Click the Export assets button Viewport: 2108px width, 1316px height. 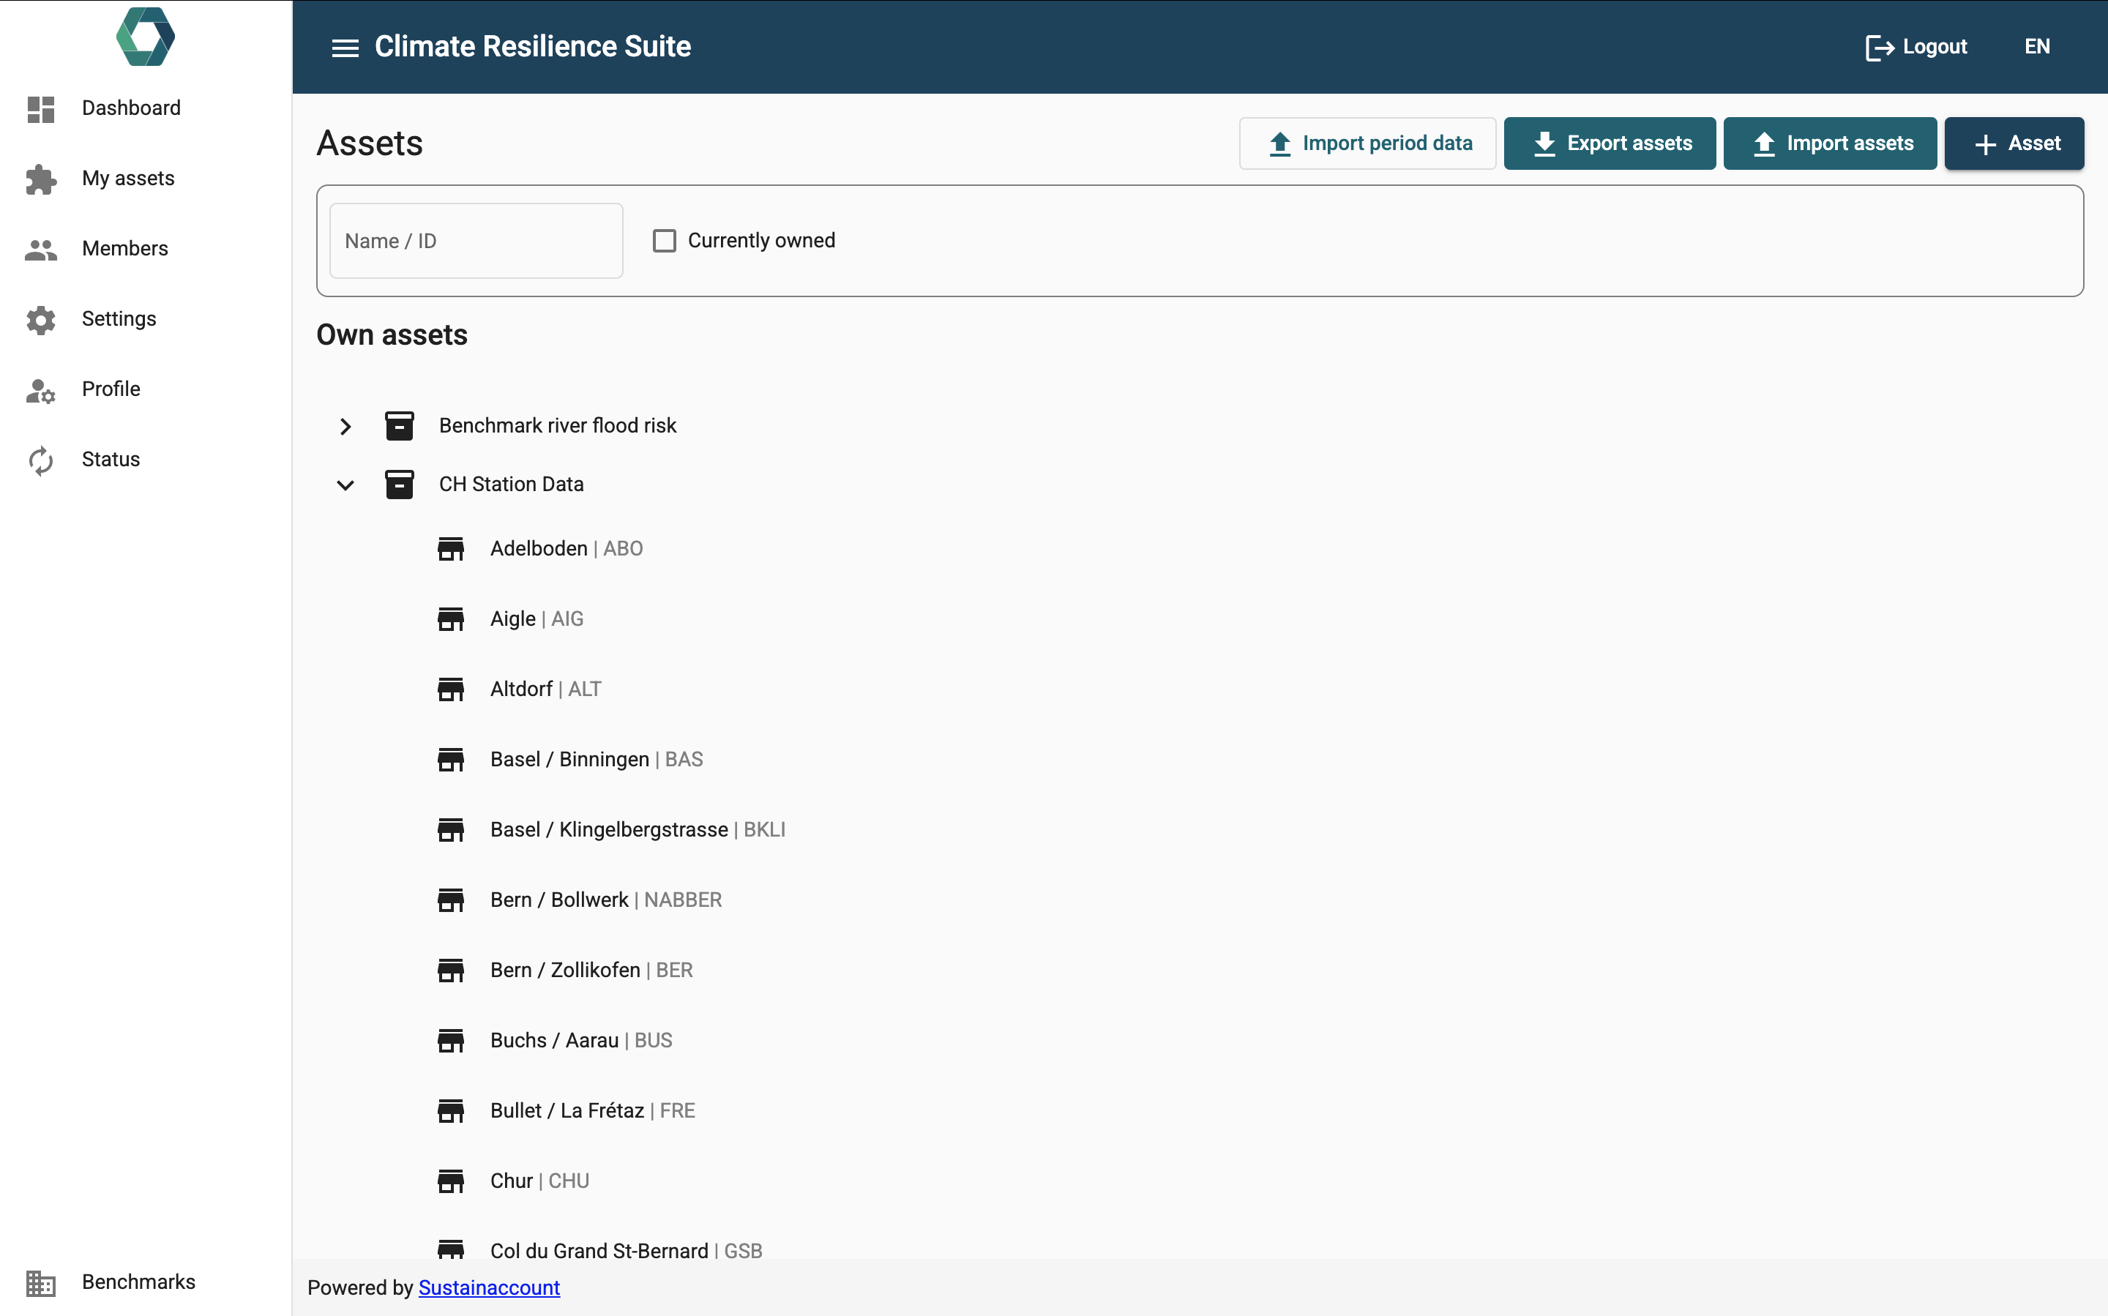[1610, 143]
